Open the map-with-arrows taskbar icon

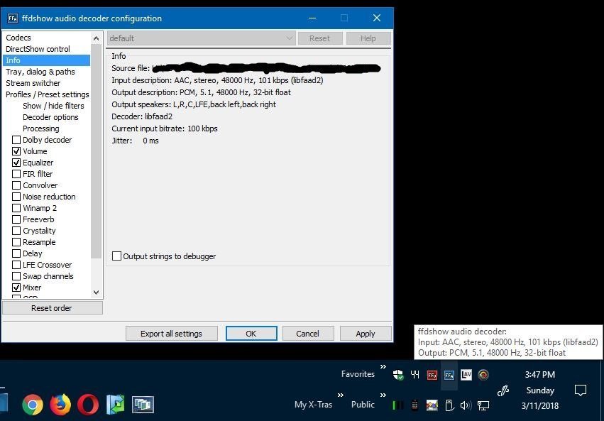coord(116,405)
